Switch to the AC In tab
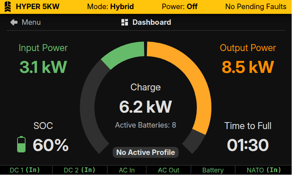The width and height of the screenshot is (292, 175). tap(126, 170)
